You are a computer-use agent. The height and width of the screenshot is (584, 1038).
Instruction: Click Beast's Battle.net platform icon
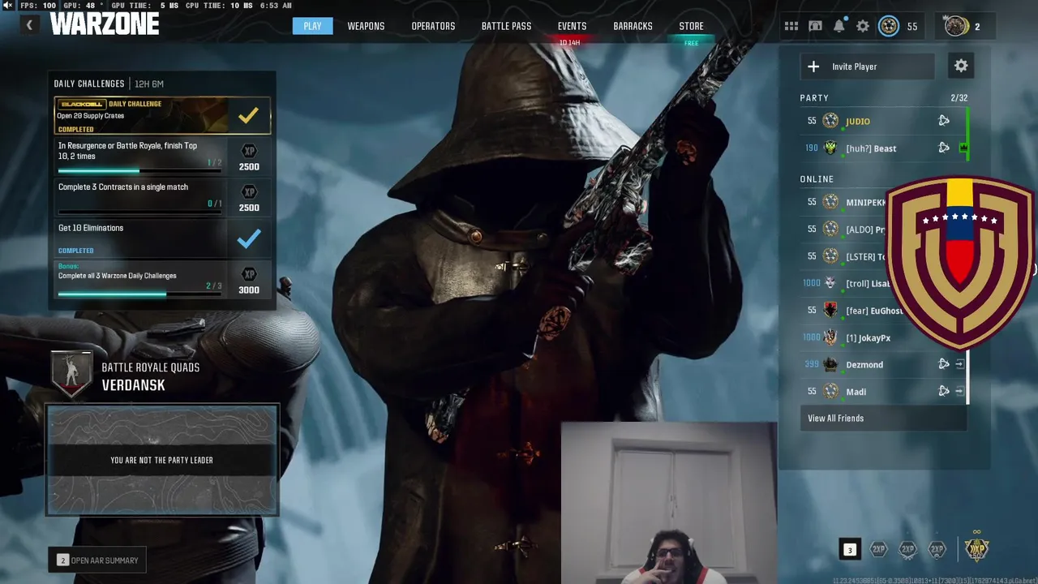tap(944, 148)
